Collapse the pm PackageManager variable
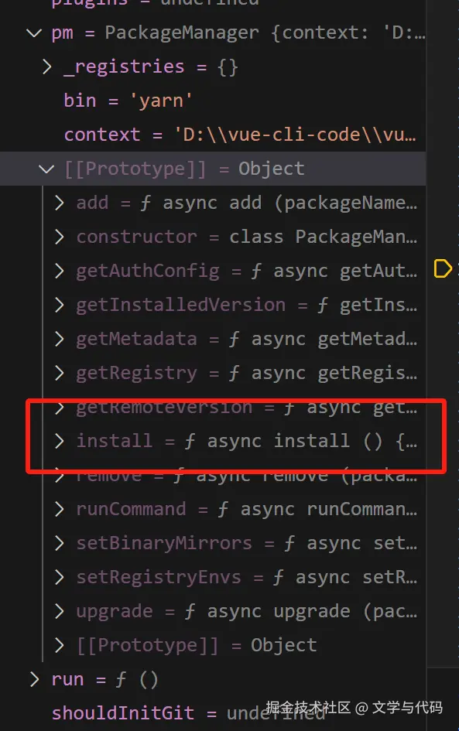Screen dimensions: 459x731 coord(34,33)
